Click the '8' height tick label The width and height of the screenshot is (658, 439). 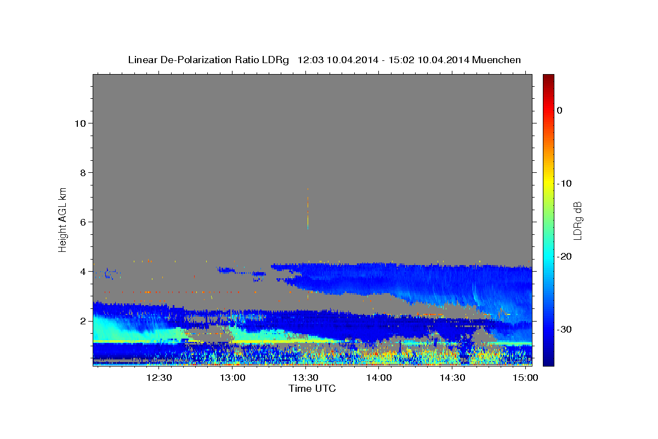pyautogui.click(x=82, y=172)
